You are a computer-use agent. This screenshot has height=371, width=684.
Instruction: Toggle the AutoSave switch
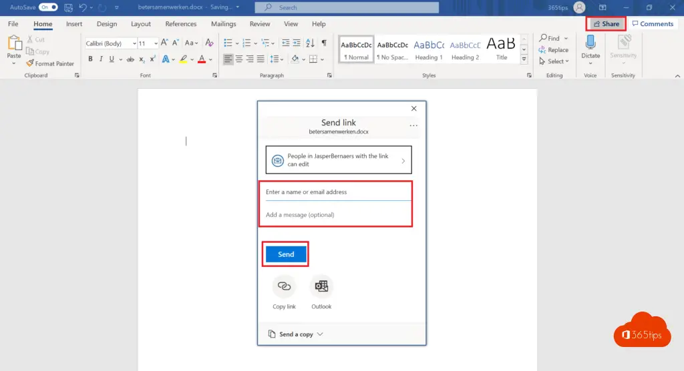click(x=48, y=7)
